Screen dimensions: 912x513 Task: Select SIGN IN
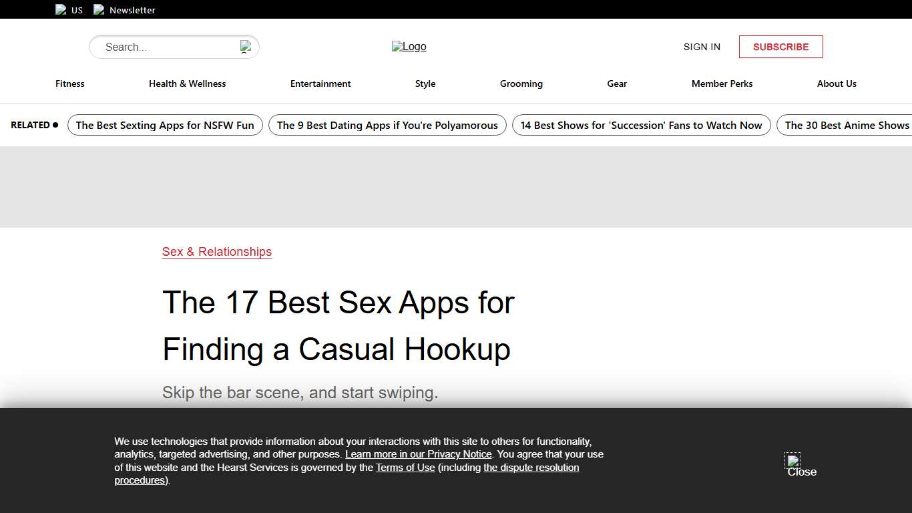click(x=701, y=47)
